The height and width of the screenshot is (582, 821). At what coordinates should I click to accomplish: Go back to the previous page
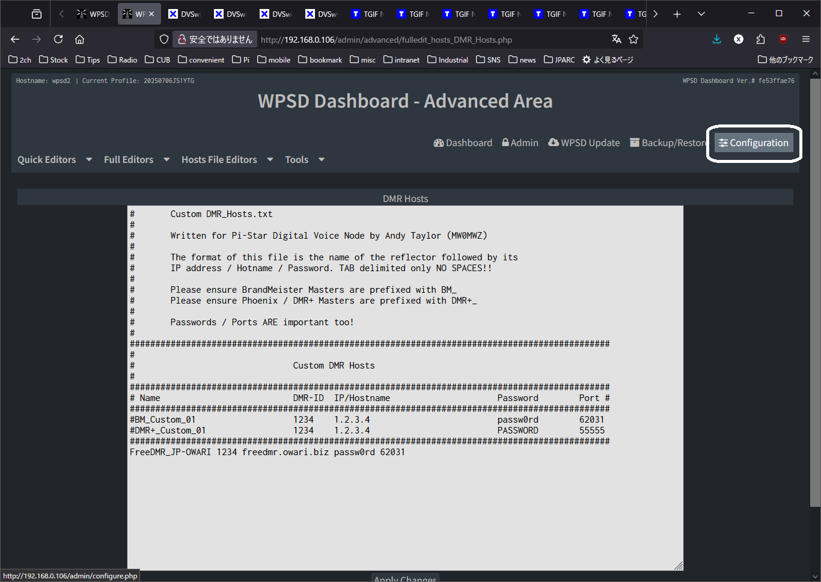(x=15, y=39)
